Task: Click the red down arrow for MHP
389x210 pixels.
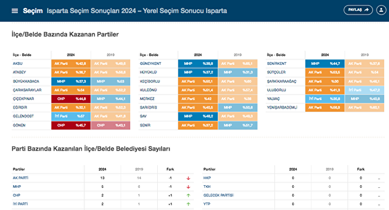Action: click(189, 187)
